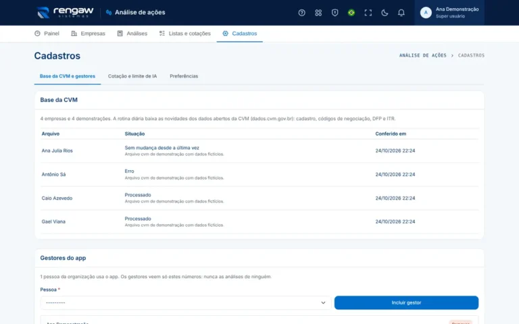Click the Base da CVM section heading
519x324 pixels.
click(x=59, y=100)
